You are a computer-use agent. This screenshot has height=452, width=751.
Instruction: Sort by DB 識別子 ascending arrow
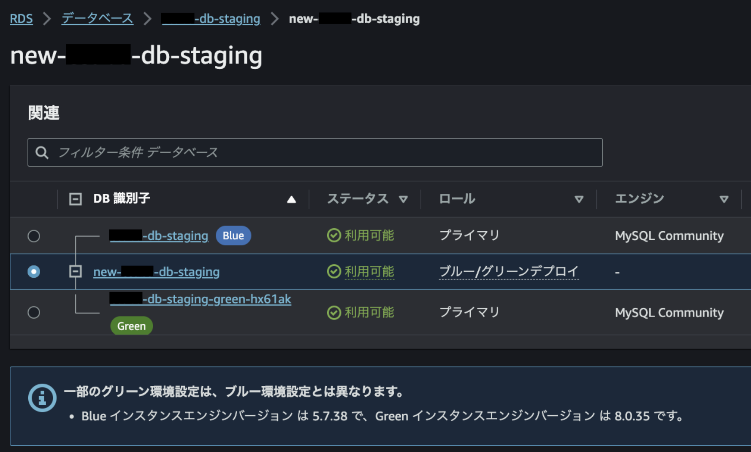pos(291,199)
